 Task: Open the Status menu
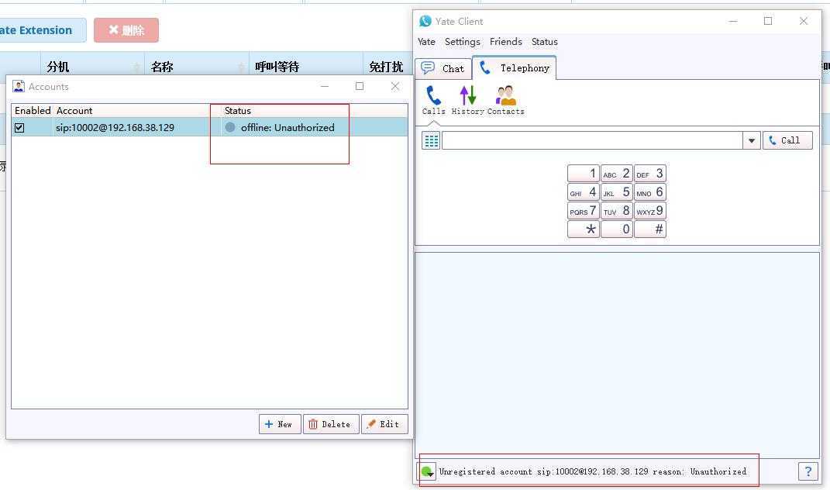[544, 42]
